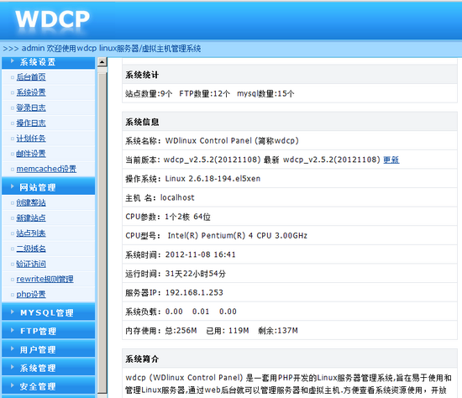The width and height of the screenshot is (462, 398).
Task: Open the php设置 link
Action: tap(31, 295)
